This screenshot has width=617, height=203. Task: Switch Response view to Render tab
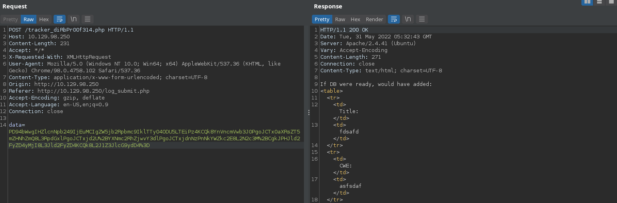click(x=375, y=19)
